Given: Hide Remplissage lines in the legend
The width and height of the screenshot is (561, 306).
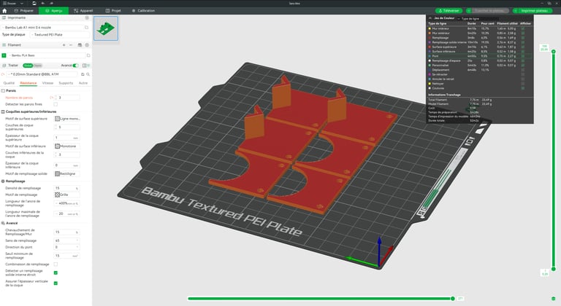Looking at the screenshot, I should 523,37.
